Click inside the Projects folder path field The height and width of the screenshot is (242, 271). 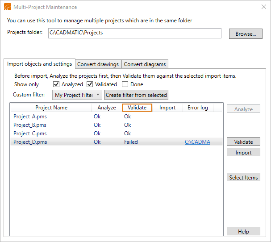(x=134, y=33)
